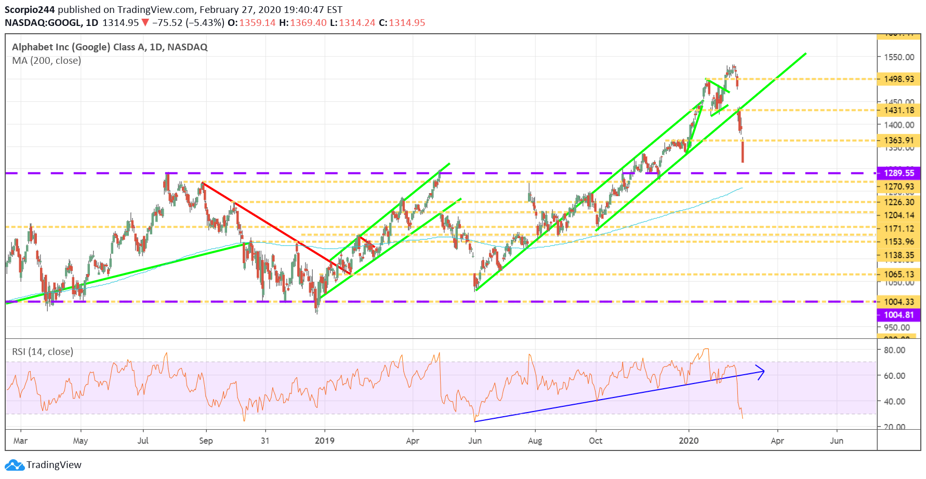Click the 1550.00 axis value

(899, 57)
